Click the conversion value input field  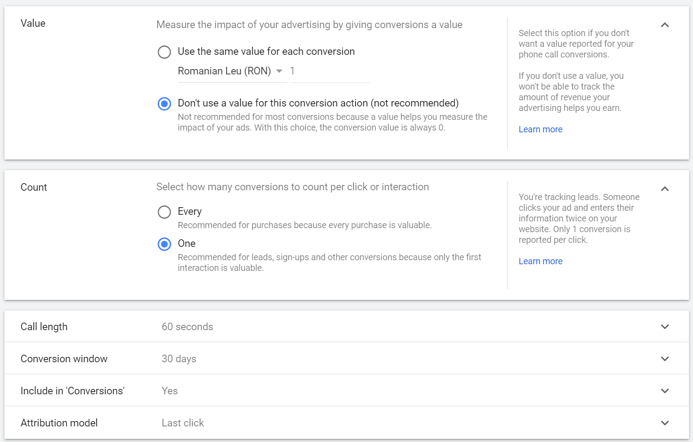pos(329,71)
